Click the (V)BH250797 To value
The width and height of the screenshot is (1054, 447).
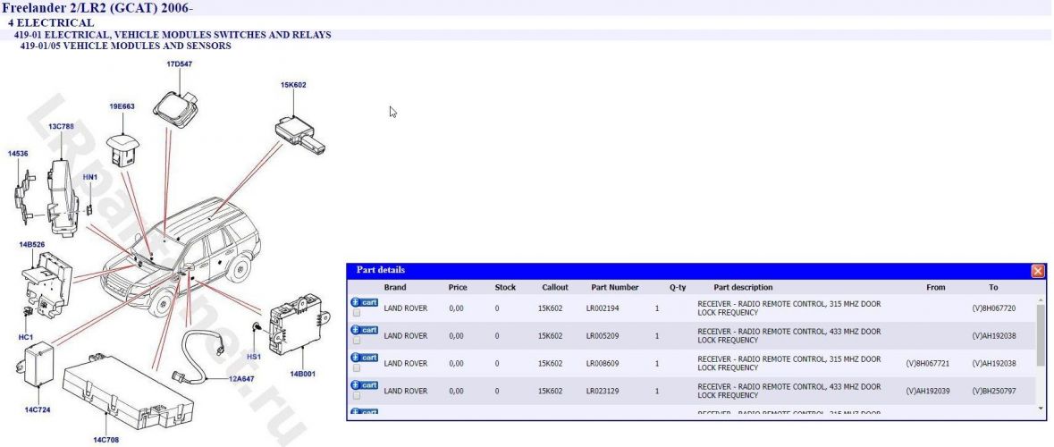click(x=994, y=392)
